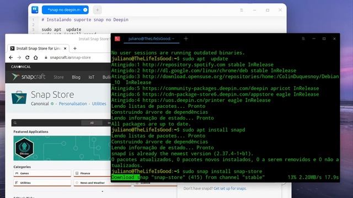Screen dimensions: 353x198
Task: Close the snap no deepin editor tab
Action: click(85, 10)
